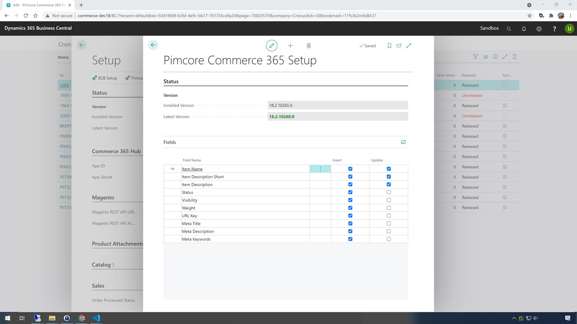Collapse the Status section header
The width and height of the screenshot is (577, 324).
tap(171, 81)
